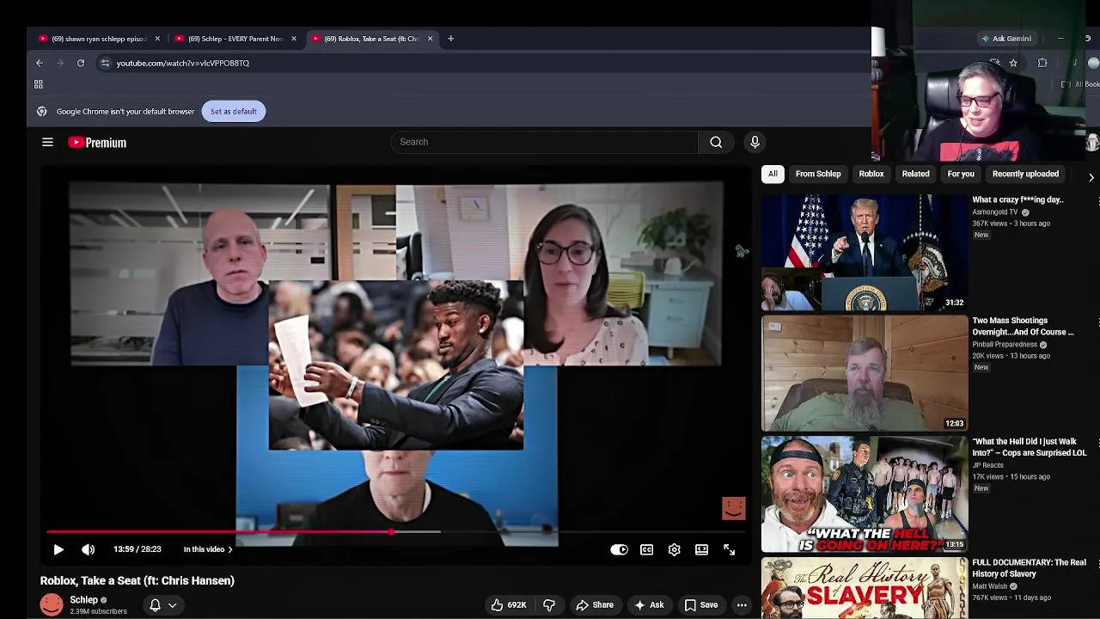
Task: Search with voice microphone icon
Action: [x=755, y=142]
